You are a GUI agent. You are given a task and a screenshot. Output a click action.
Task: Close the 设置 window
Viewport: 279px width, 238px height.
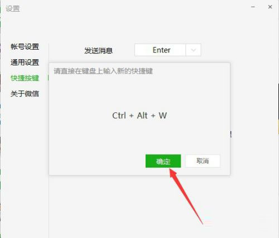point(270,7)
